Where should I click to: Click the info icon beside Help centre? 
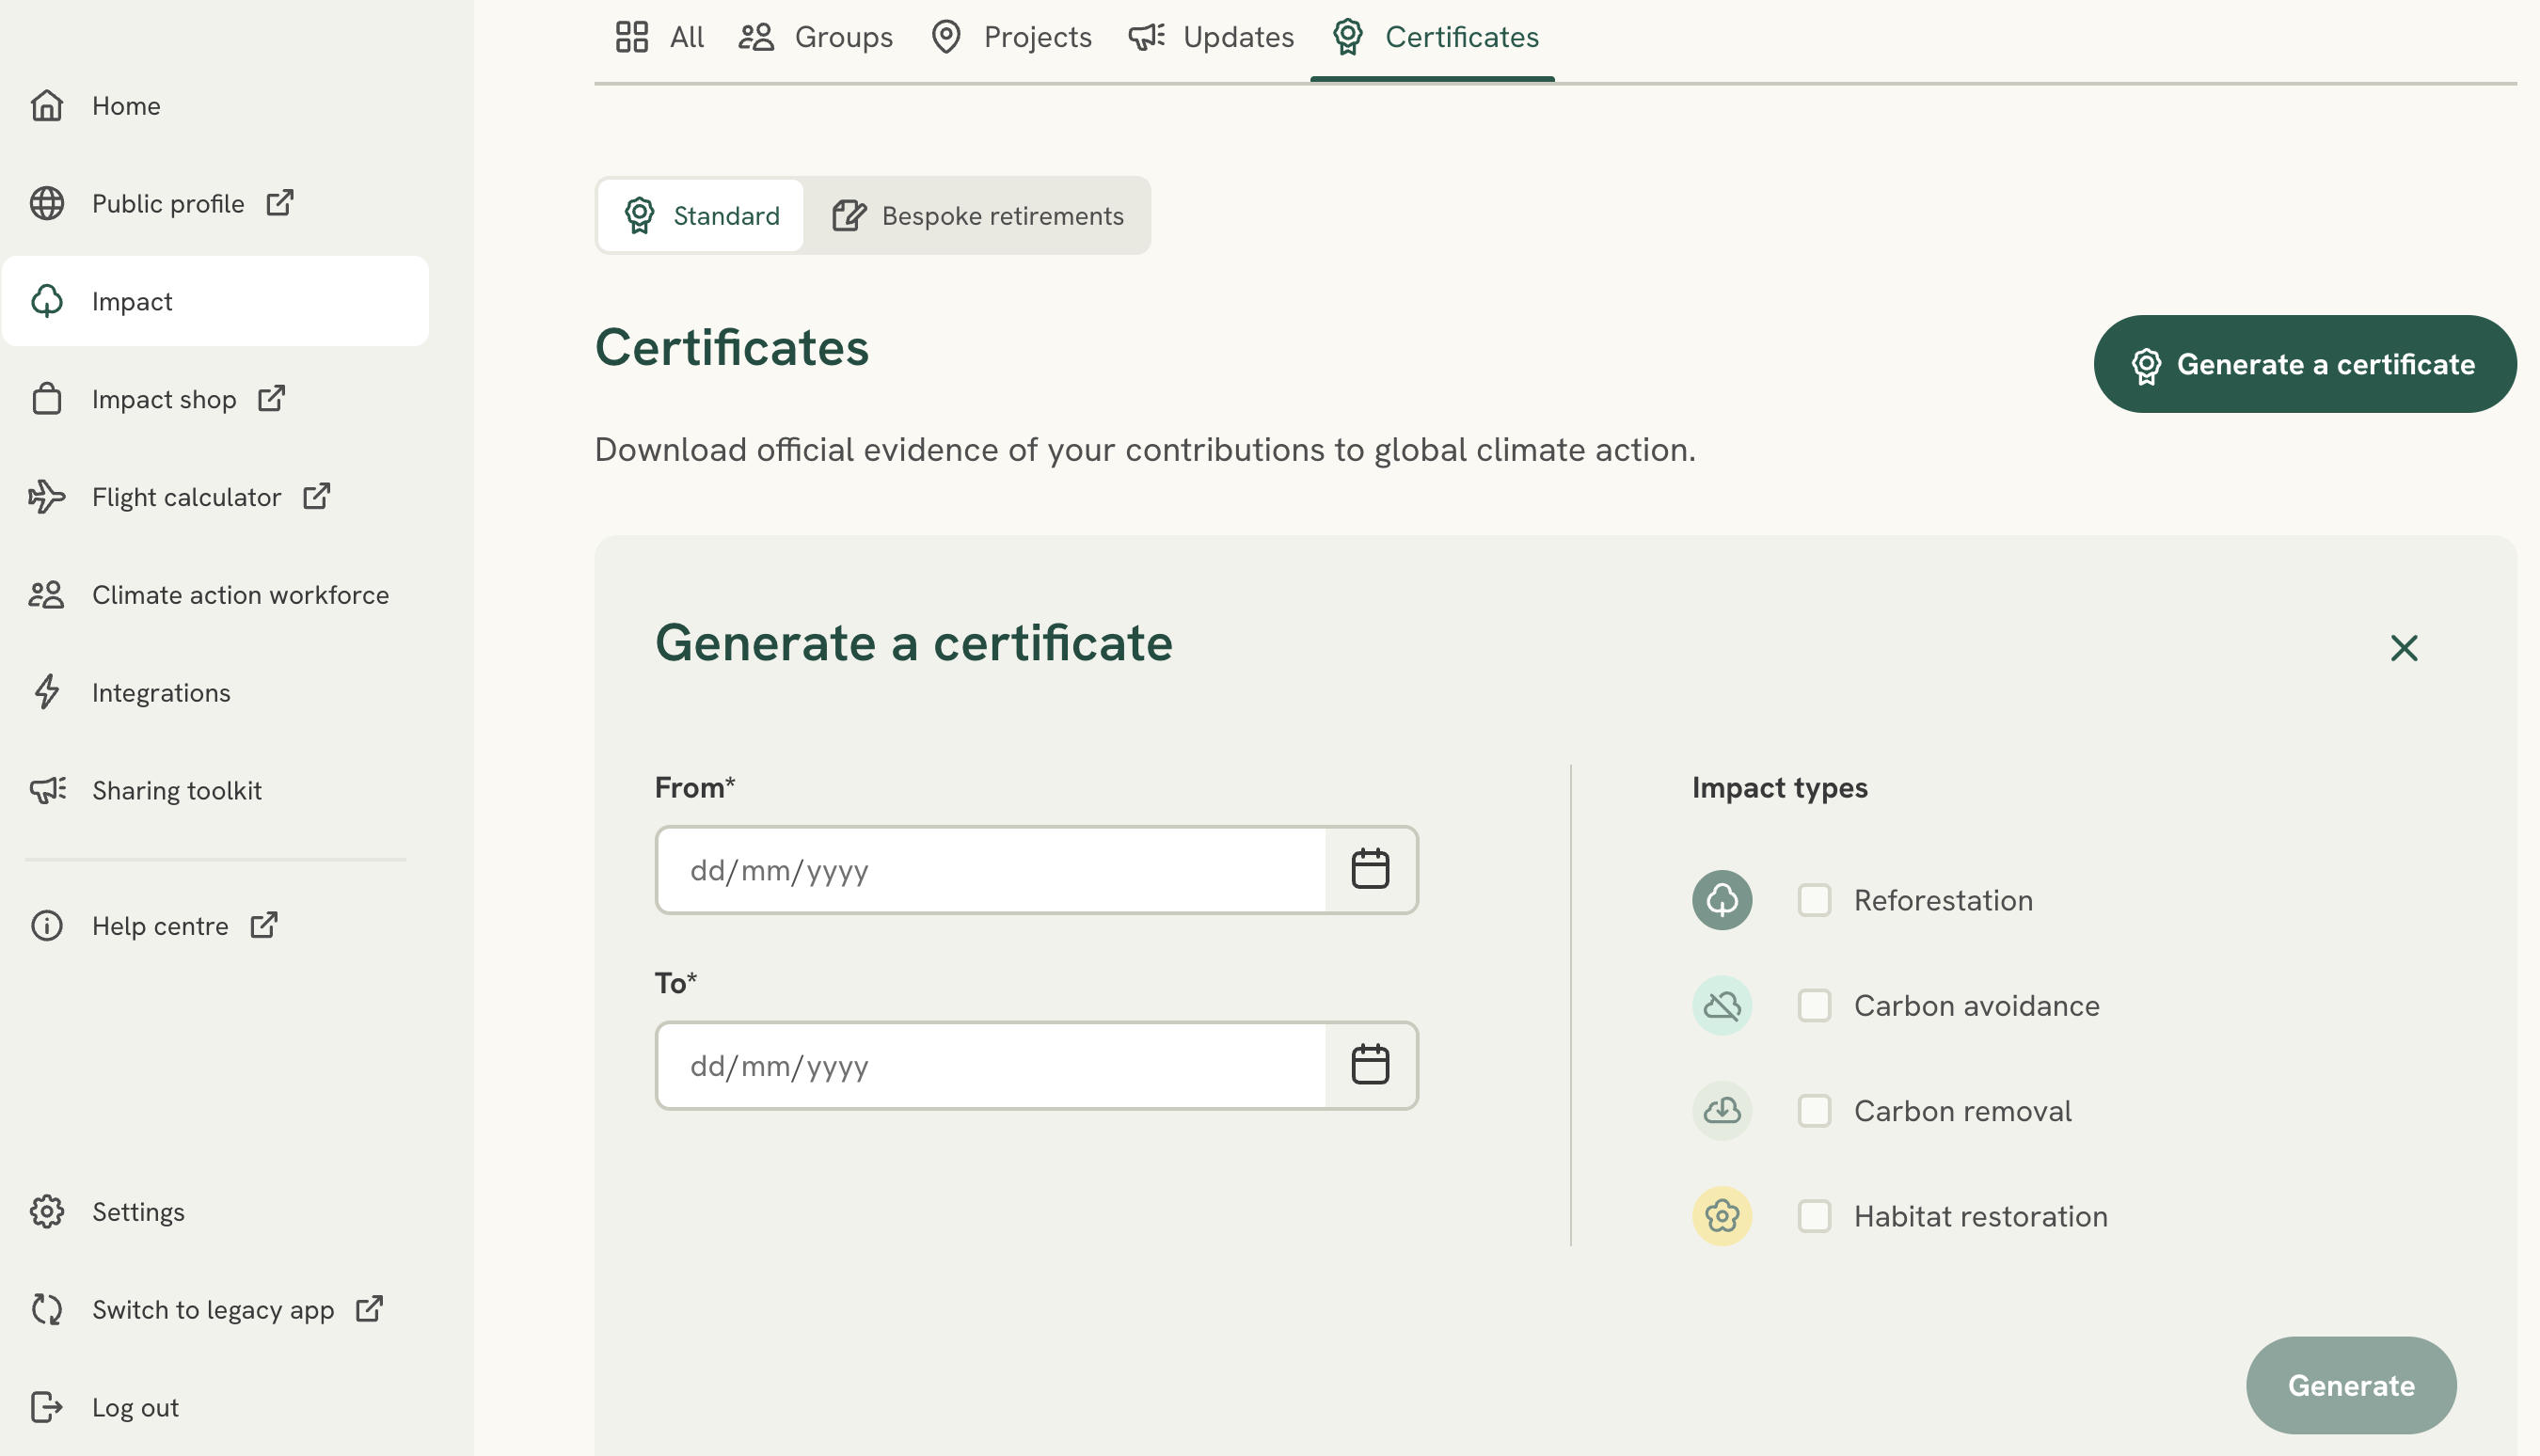[x=47, y=926]
